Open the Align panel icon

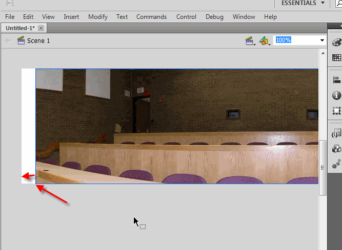[336, 80]
